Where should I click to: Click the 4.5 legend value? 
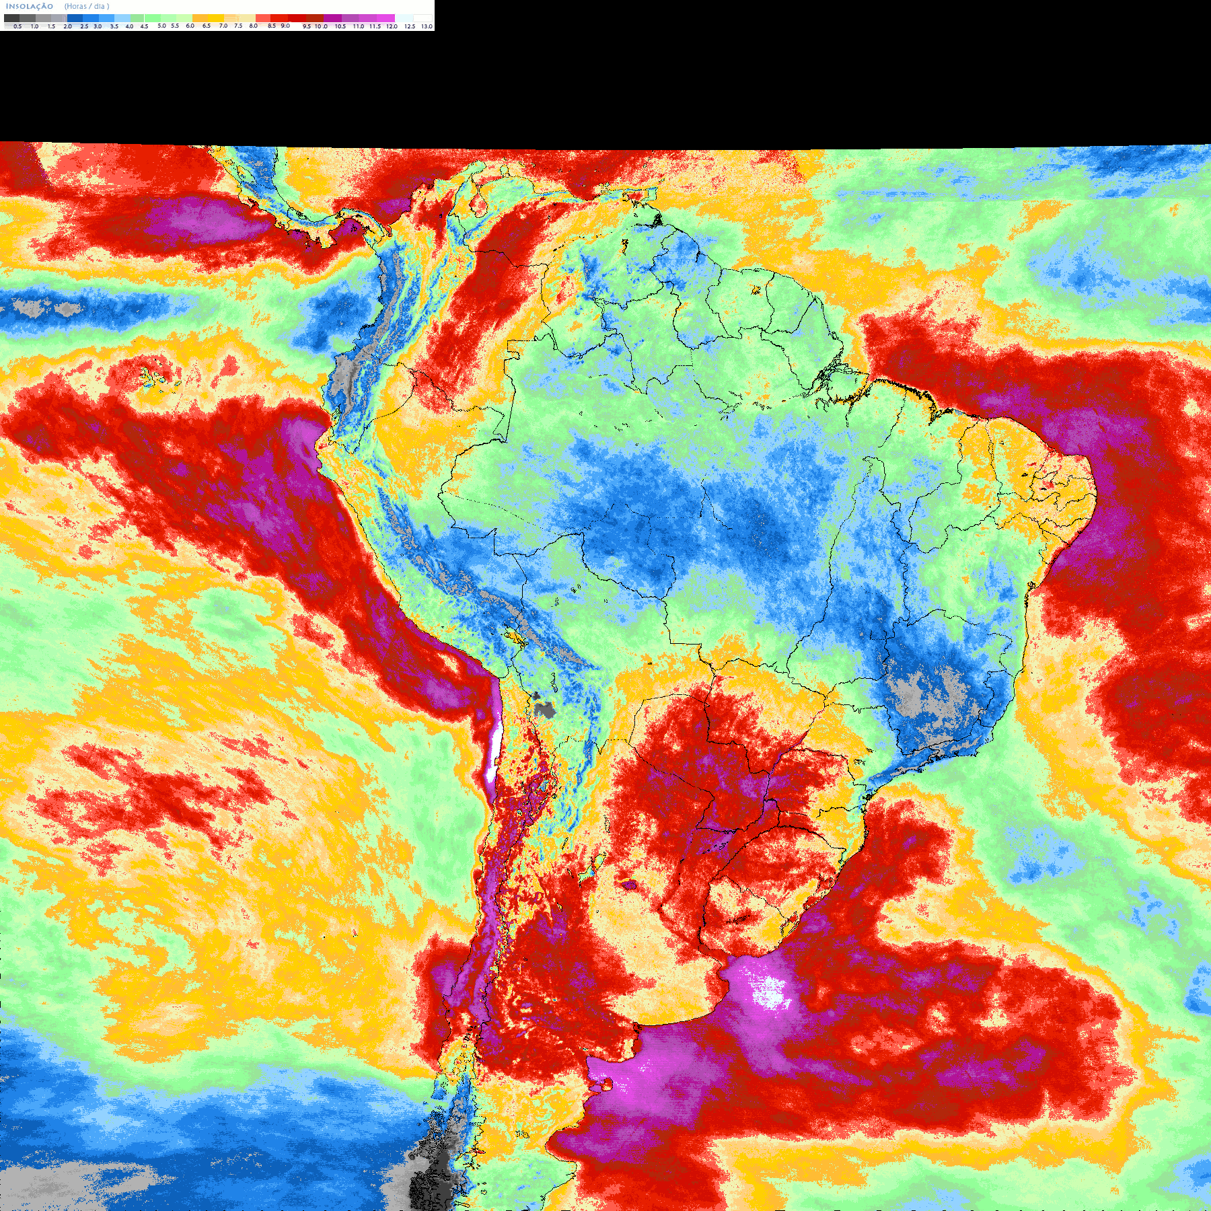144,26
